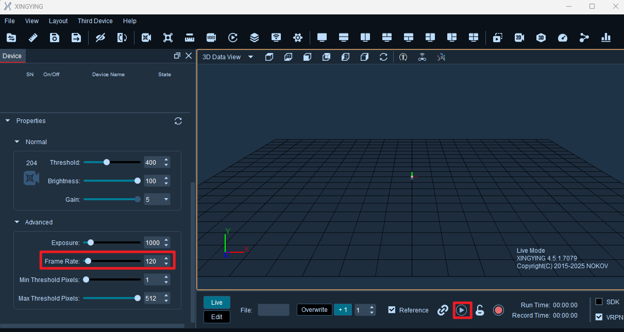Refresh the Properties panel

click(x=178, y=121)
